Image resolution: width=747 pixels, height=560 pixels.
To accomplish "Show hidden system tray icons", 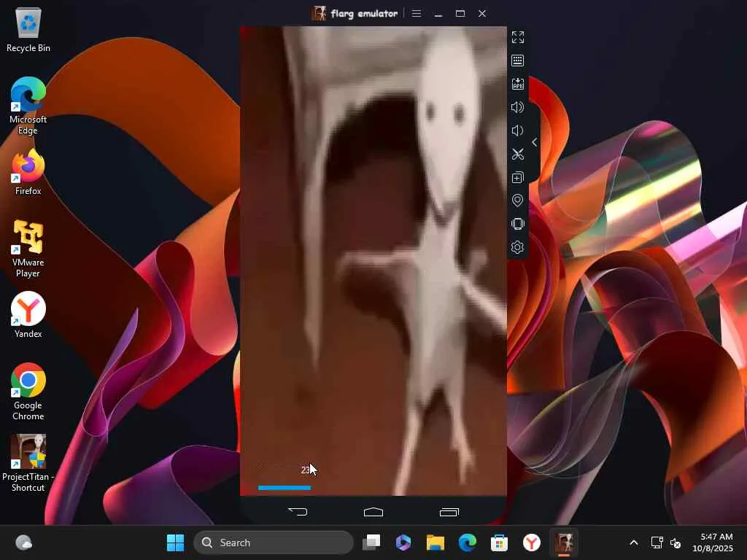I will tap(634, 542).
